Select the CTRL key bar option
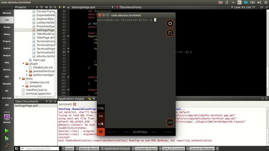Viewport: 269px width, 151px height. 101,108
